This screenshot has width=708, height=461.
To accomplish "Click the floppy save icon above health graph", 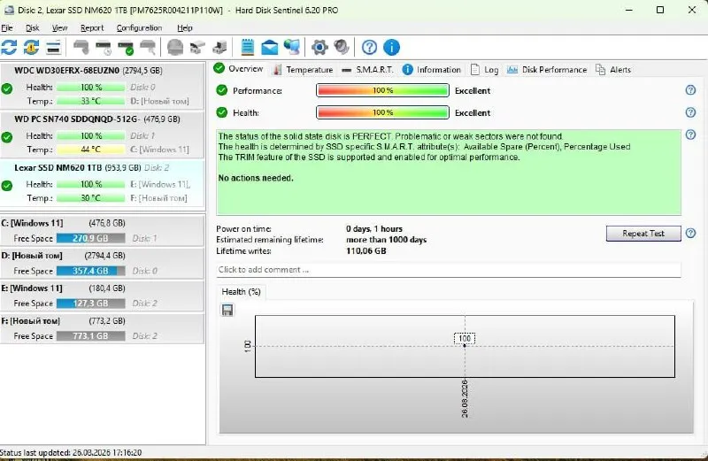I will tap(227, 310).
